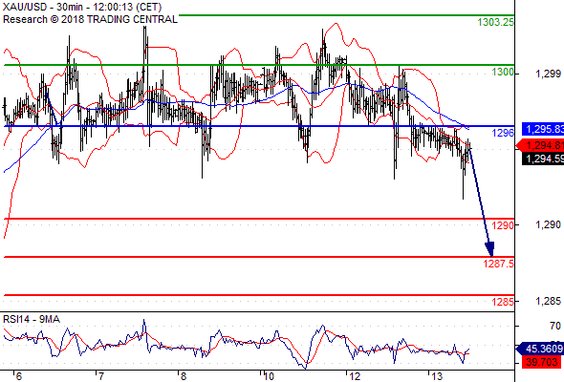
Task: Click date marker 13 on time axis
Action: (x=437, y=376)
